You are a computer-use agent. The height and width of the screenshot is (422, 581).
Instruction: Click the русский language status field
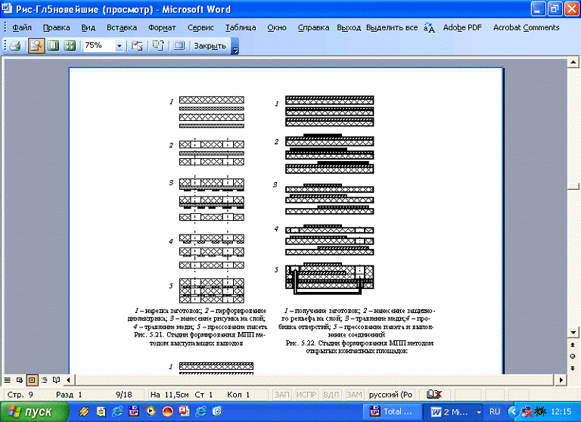point(391,395)
